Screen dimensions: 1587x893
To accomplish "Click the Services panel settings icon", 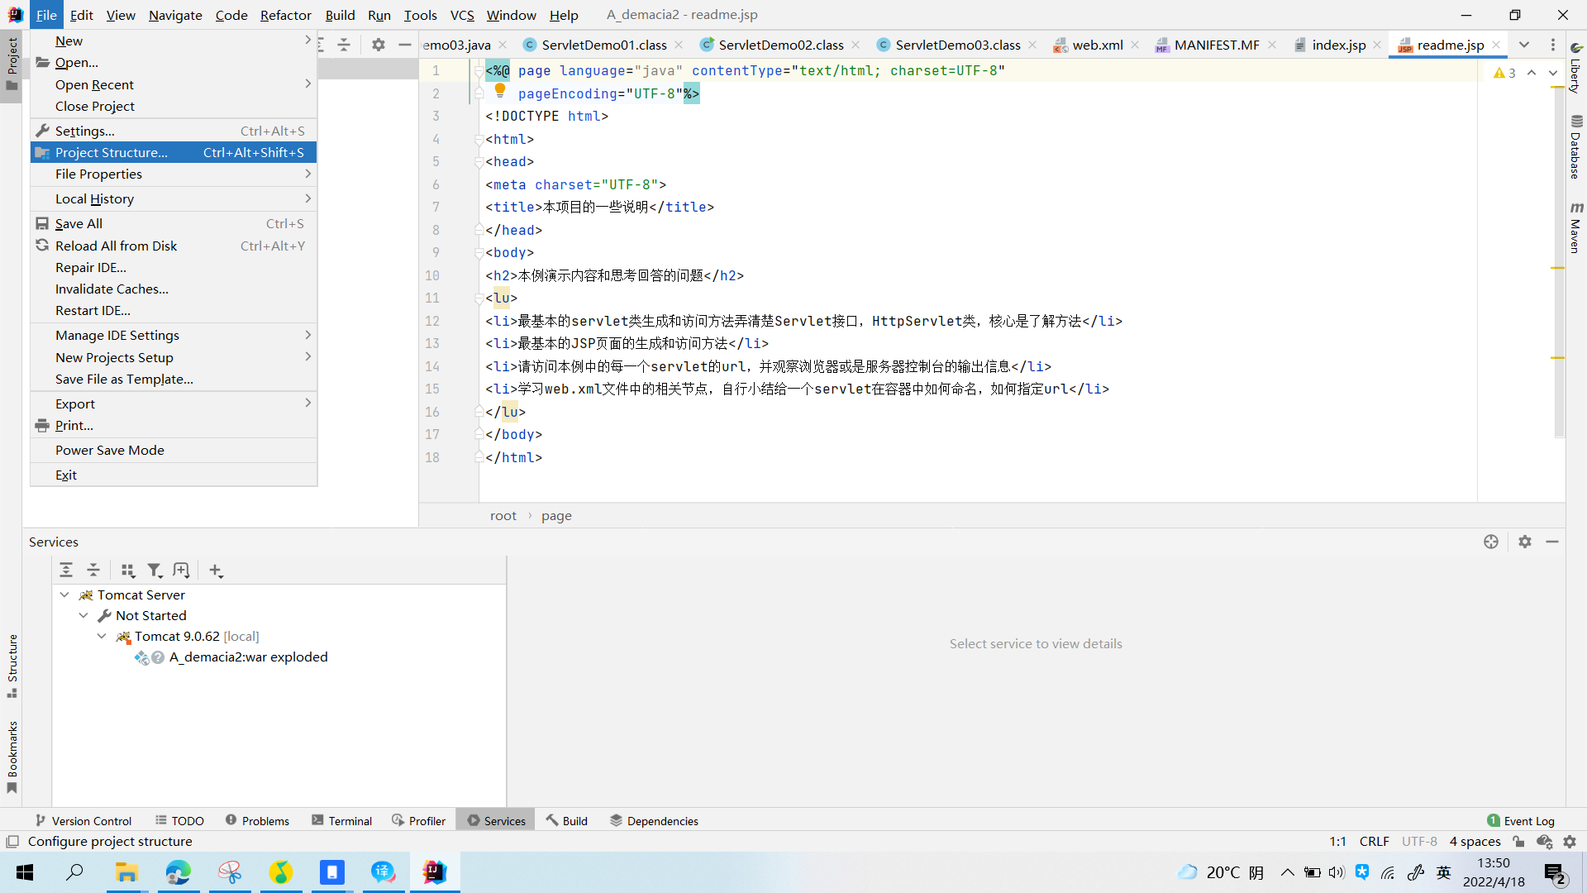I will tap(1525, 541).
